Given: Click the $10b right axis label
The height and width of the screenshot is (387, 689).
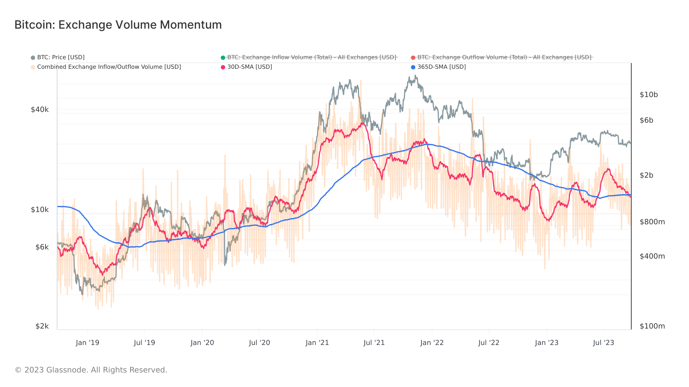Looking at the screenshot, I should [649, 95].
